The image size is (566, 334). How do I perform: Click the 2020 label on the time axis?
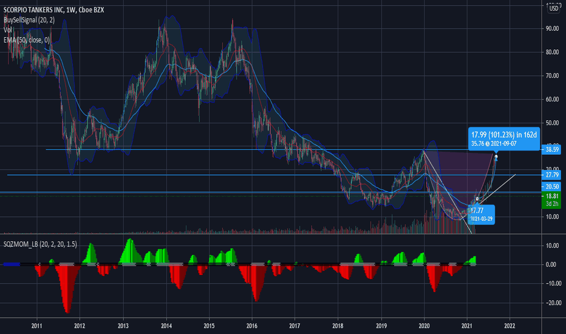pos(424,326)
